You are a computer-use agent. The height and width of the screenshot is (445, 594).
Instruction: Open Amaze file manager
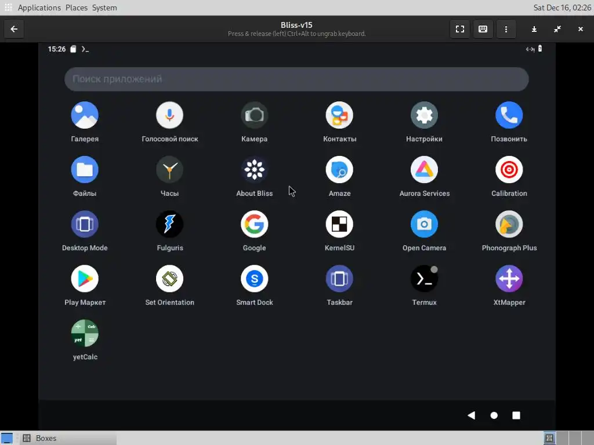(339, 170)
